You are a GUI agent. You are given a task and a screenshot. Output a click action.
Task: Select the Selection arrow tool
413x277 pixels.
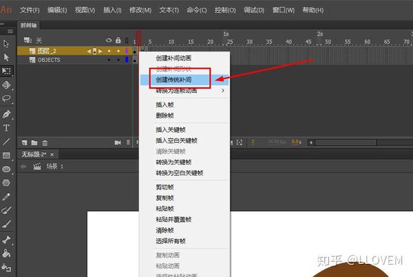pyautogui.click(x=6, y=44)
